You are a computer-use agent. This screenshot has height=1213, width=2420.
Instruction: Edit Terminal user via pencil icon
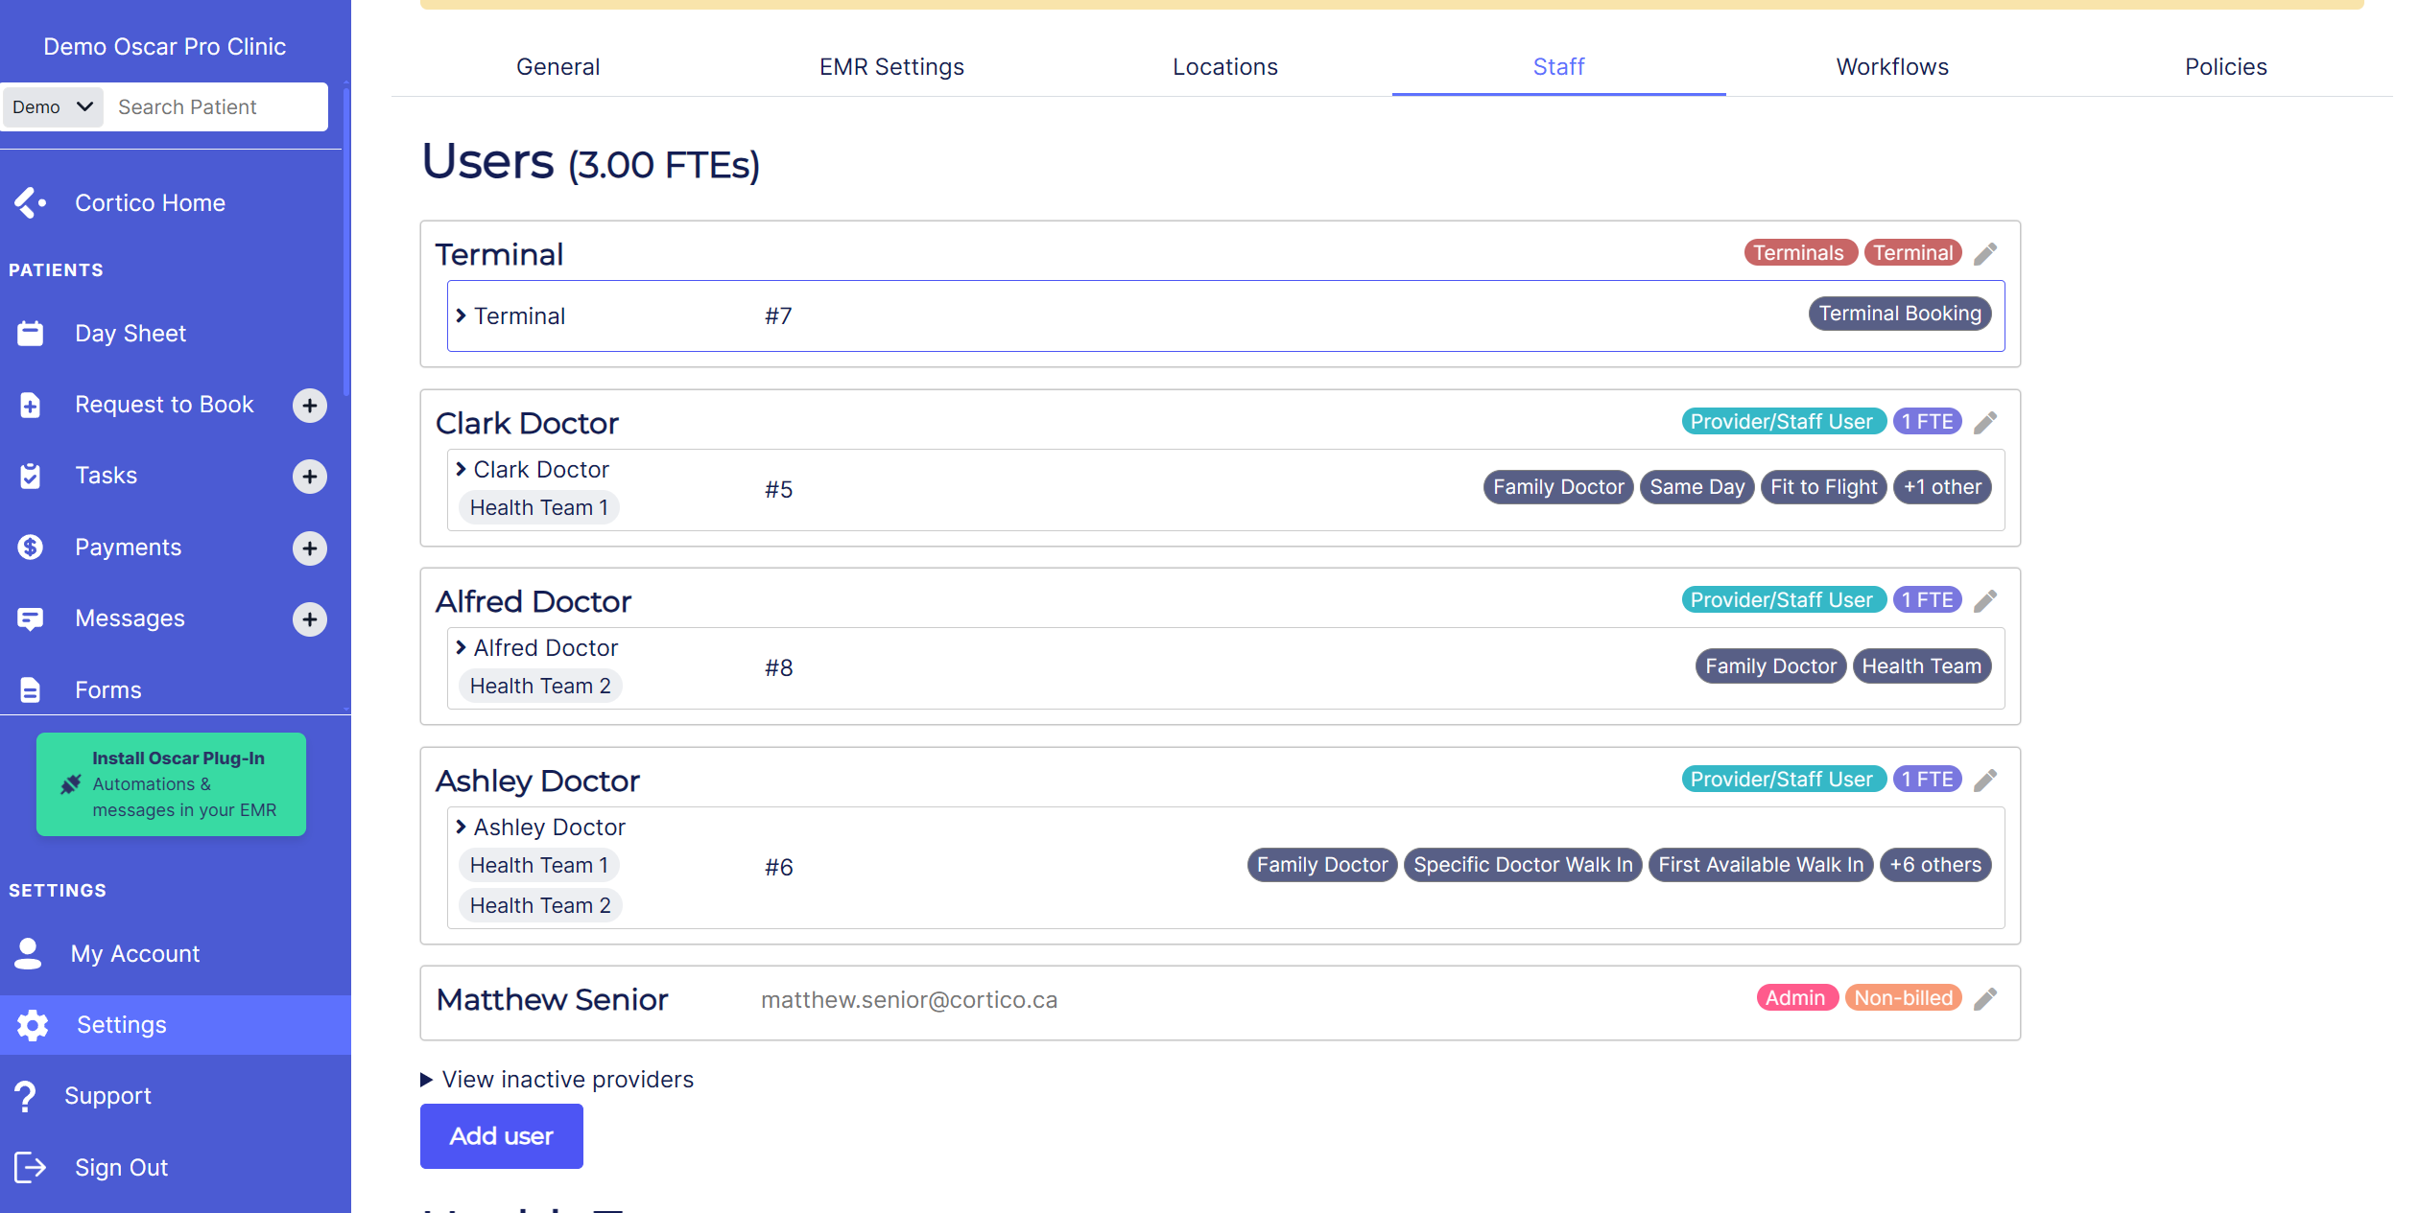(x=1985, y=253)
